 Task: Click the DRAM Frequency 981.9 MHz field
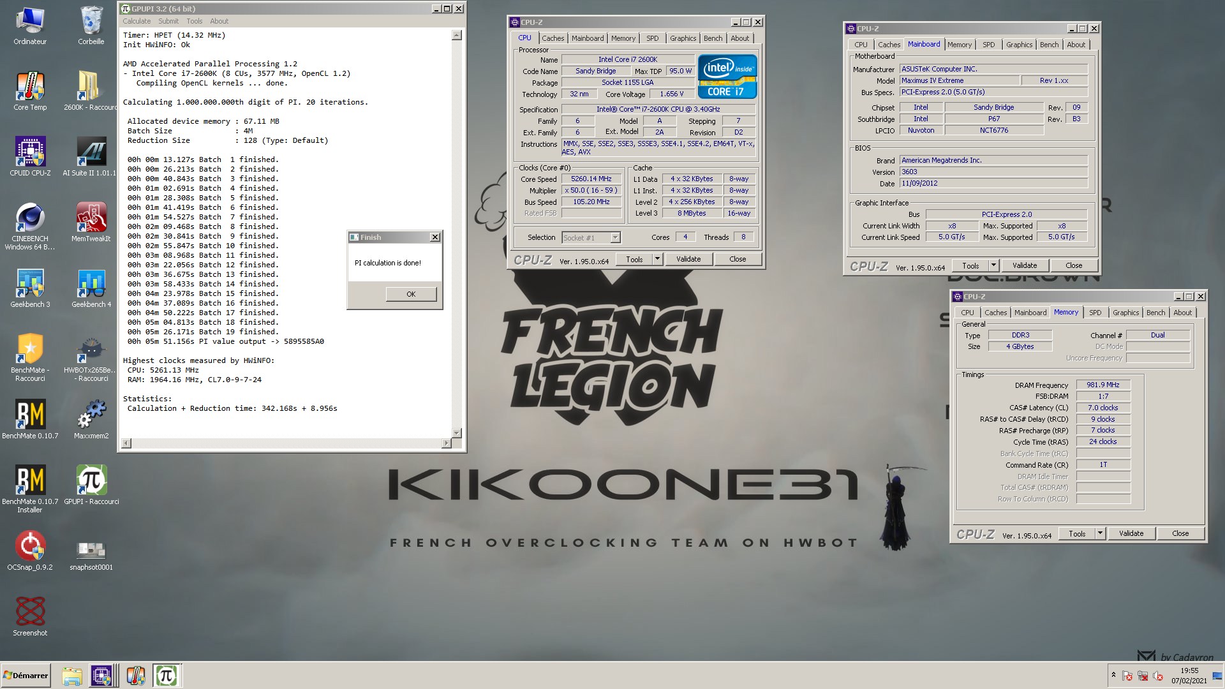point(1103,385)
